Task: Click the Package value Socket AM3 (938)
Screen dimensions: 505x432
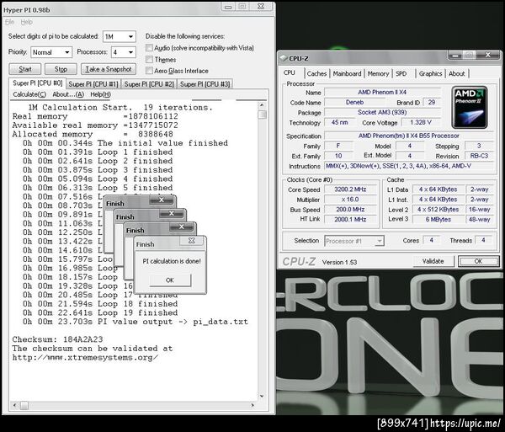Action: point(382,113)
